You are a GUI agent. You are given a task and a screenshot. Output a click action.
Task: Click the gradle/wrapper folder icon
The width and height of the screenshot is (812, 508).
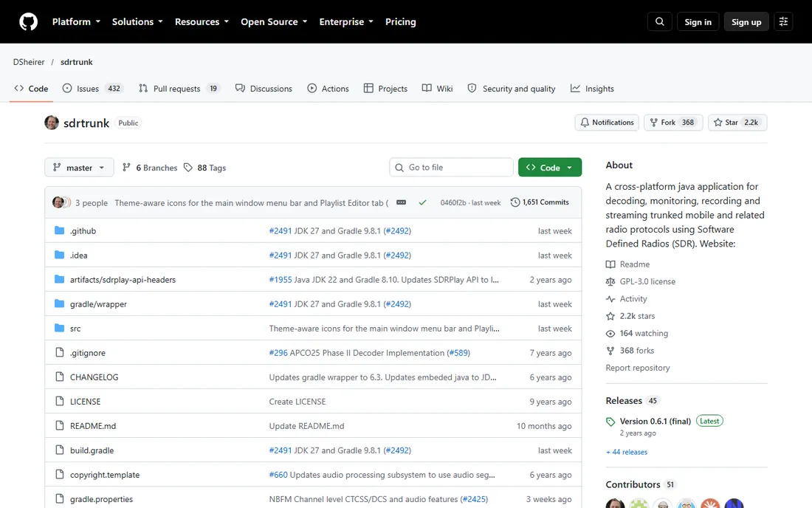60,303
